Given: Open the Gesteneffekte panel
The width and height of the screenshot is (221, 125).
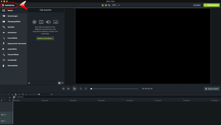Looking at the screenshot, I should coord(14,66).
